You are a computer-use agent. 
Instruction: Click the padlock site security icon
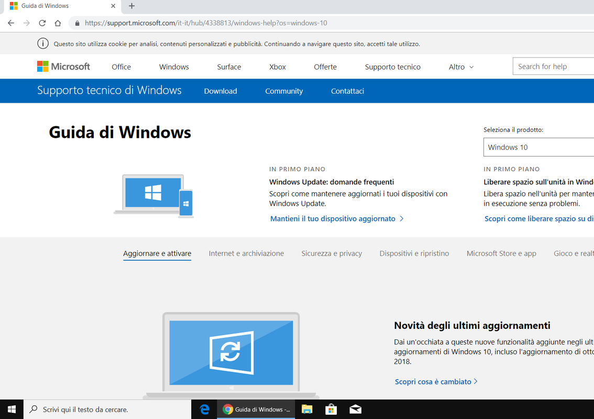[x=78, y=23]
